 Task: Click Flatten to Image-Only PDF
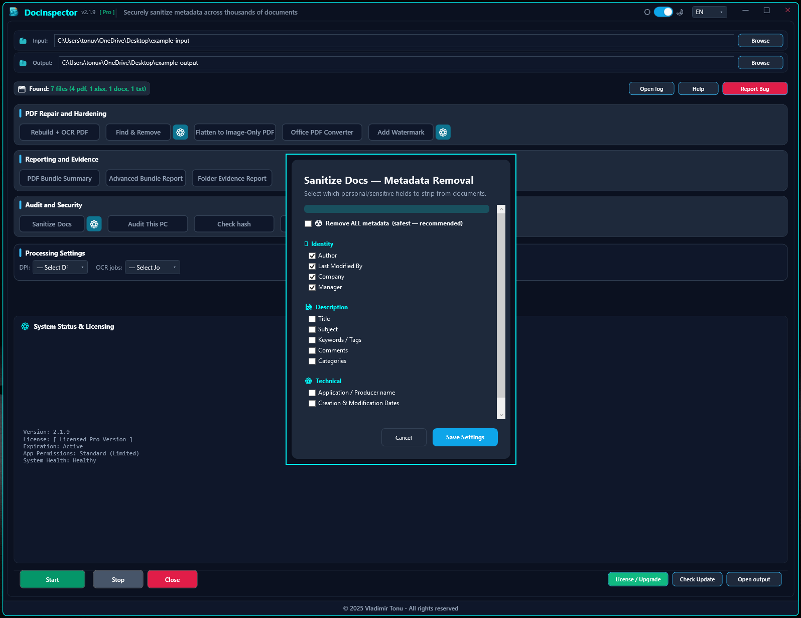[235, 132]
